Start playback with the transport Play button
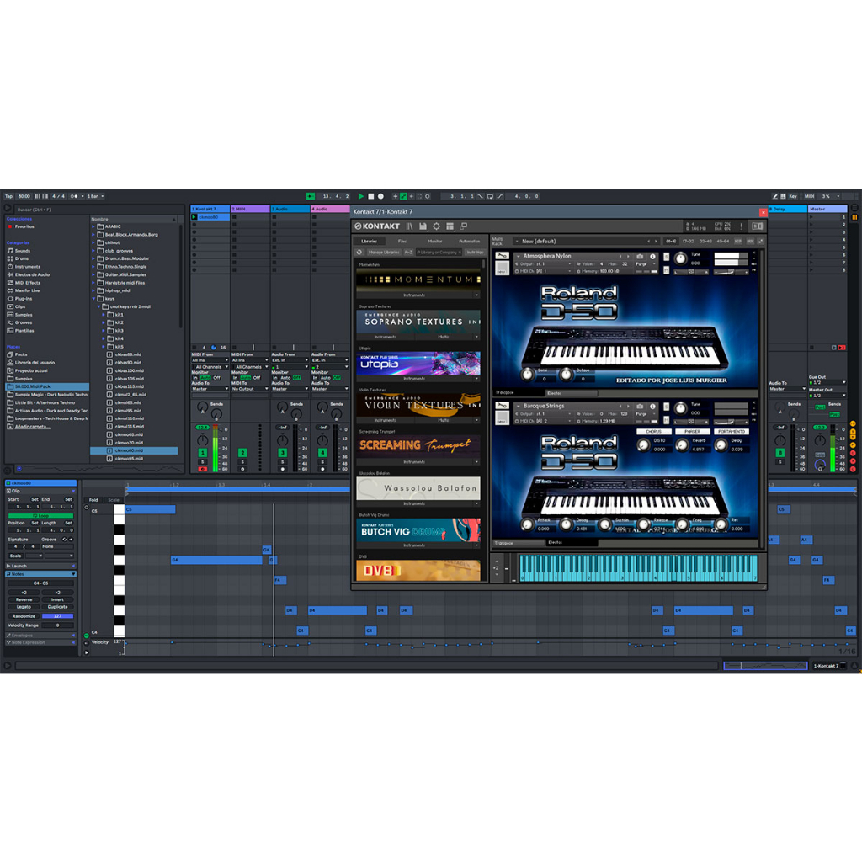The height and width of the screenshot is (862, 862). (x=360, y=196)
